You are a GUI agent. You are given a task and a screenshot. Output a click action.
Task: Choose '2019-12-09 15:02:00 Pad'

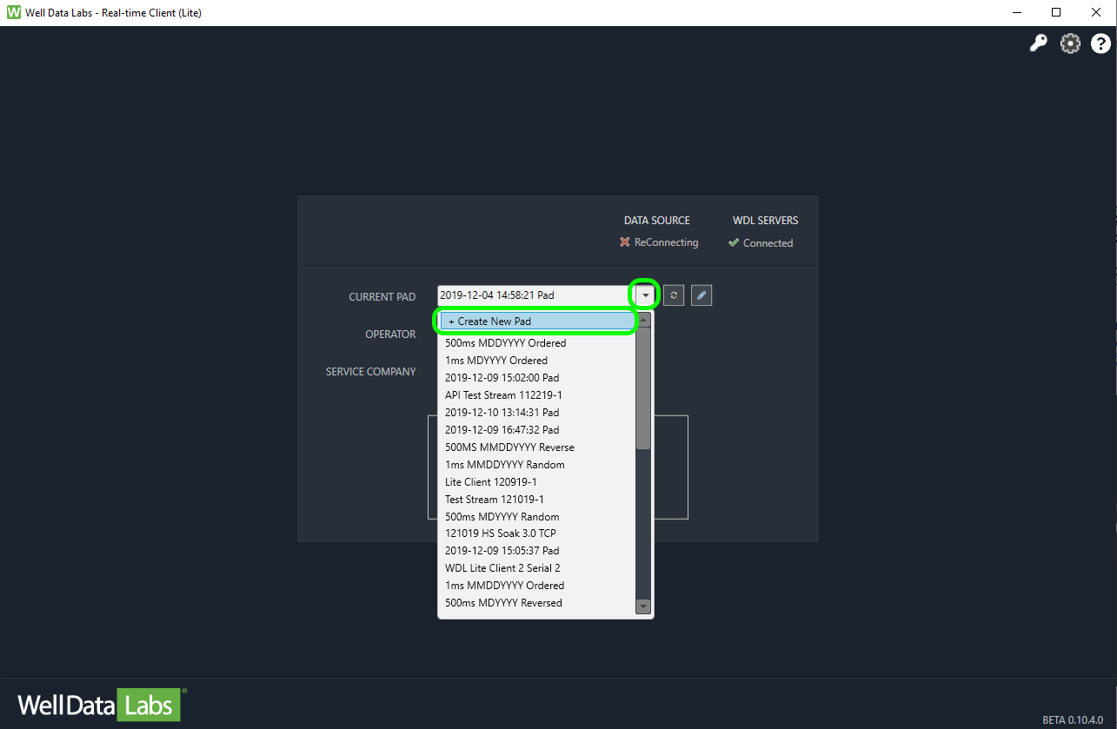(537, 378)
